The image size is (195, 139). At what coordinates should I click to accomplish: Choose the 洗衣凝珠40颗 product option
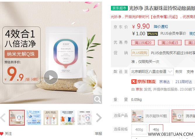tap(150, 116)
